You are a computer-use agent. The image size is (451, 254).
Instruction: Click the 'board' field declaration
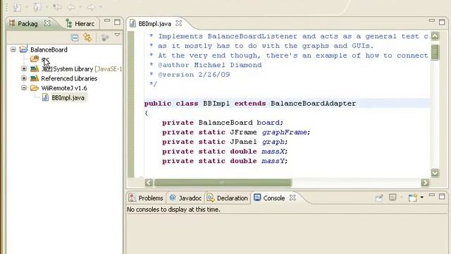268,123
